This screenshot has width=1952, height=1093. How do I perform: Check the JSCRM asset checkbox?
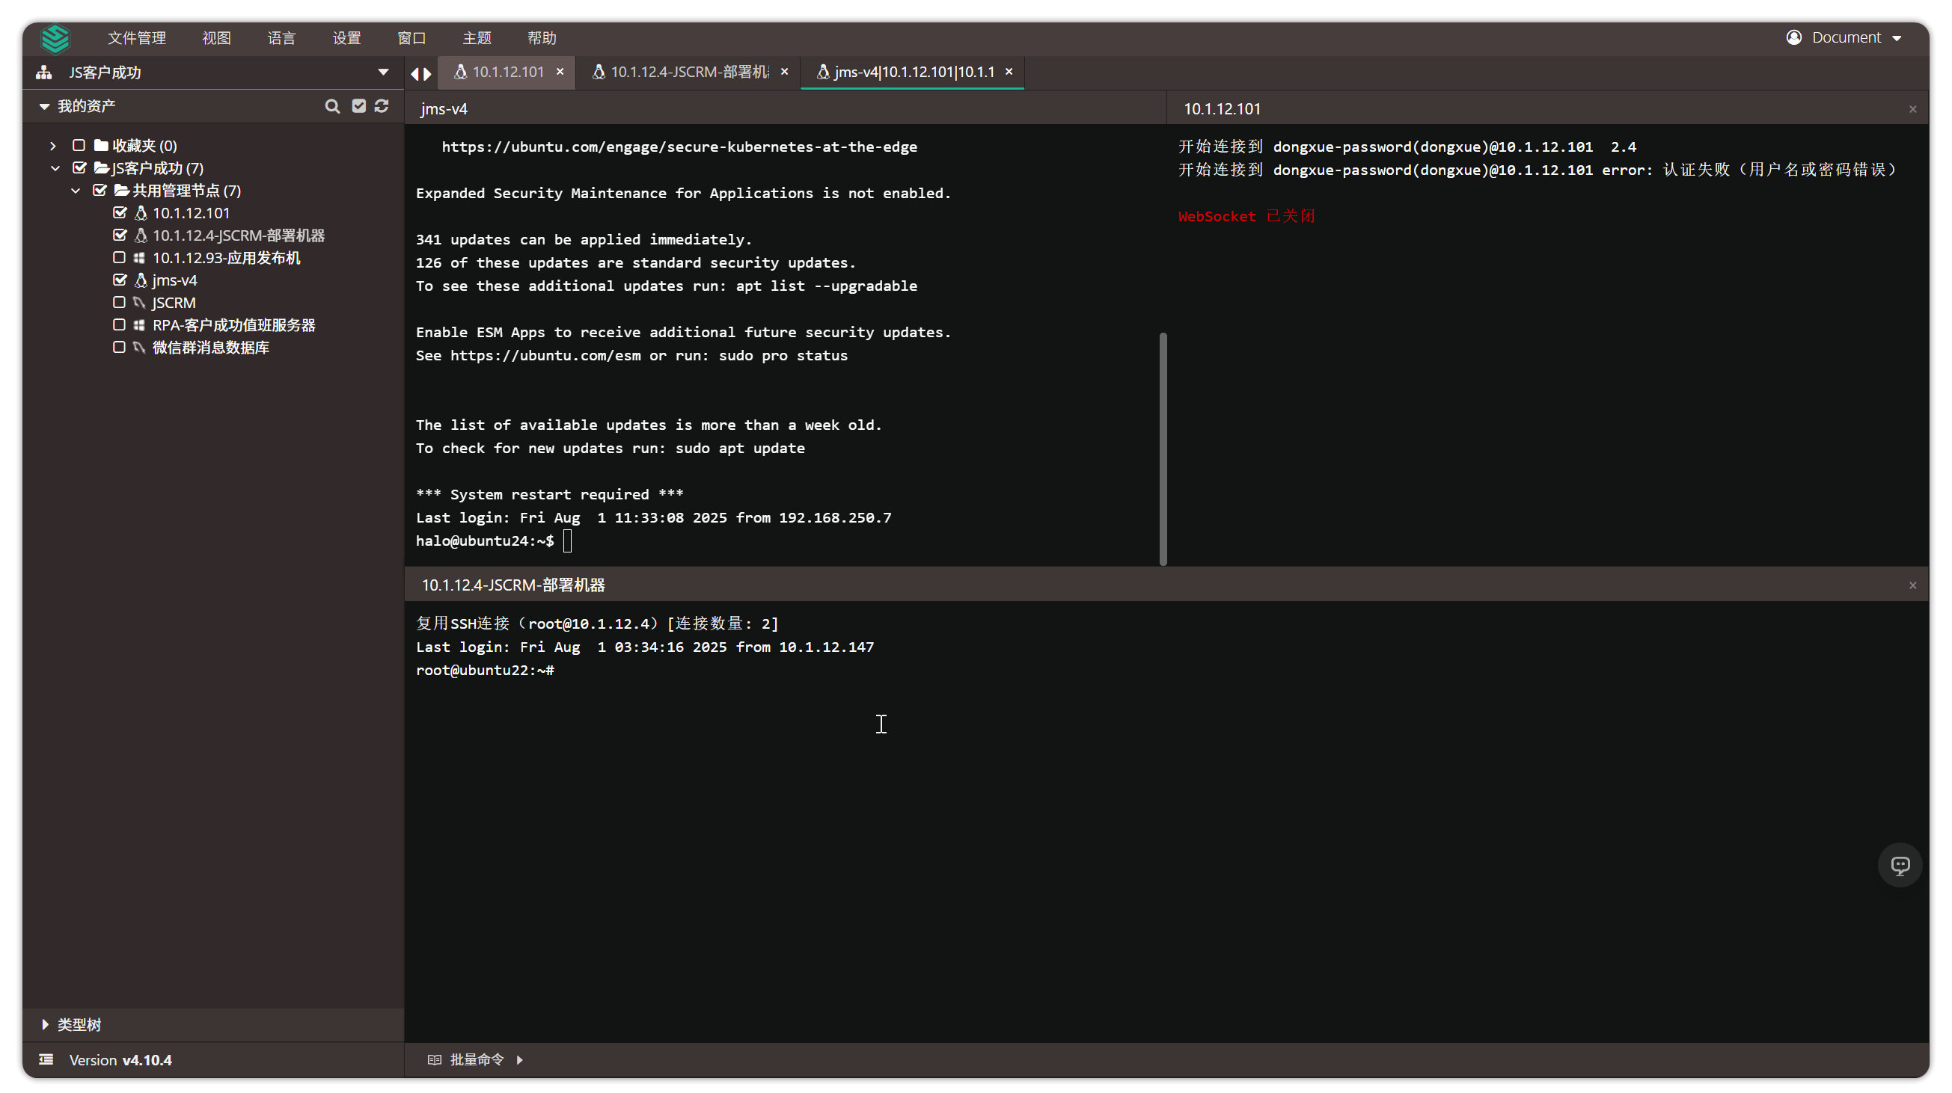(x=119, y=302)
